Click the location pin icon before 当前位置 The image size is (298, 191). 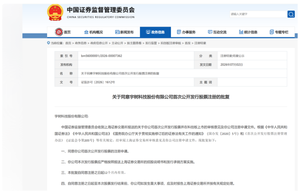click(48, 43)
